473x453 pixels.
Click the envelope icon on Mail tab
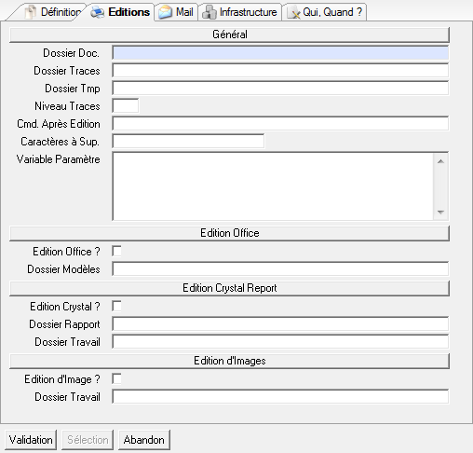165,12
